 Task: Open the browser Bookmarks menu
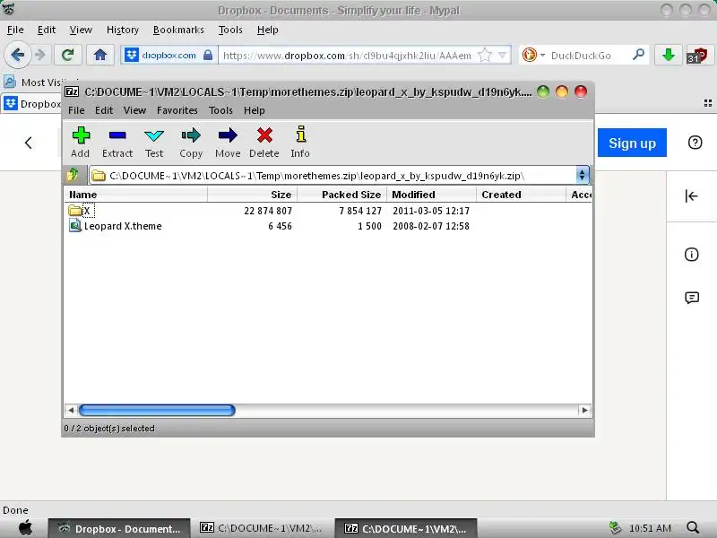pos(178,30)
